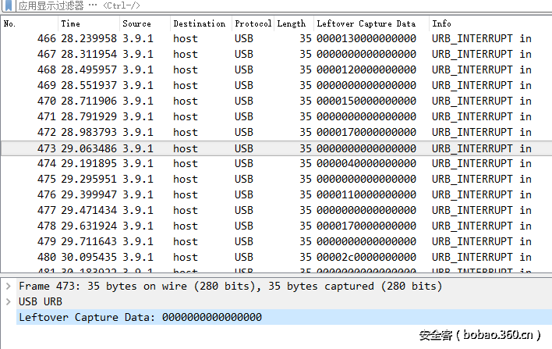Expand the Frame 473 details tree
Screen dimensions: 552x349
9,287
